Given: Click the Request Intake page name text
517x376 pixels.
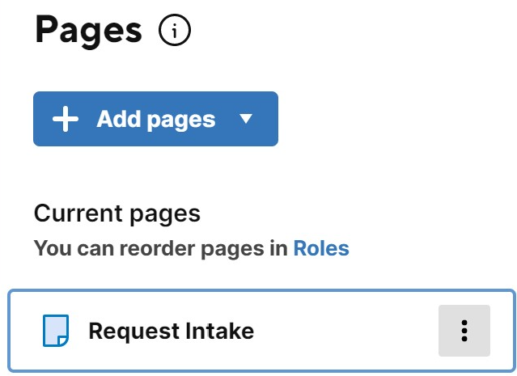Looking at the screenshot, I should click(172, 331).
